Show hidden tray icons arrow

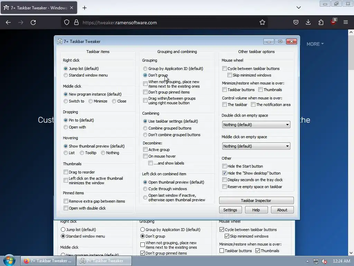click(307, 261)
